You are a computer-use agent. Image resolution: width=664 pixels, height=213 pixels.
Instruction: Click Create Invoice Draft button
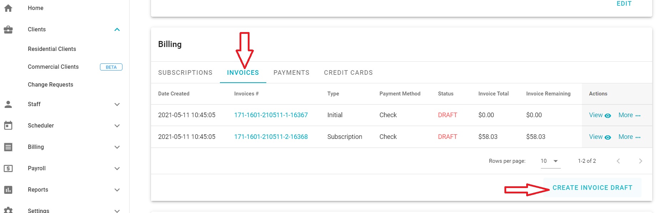(592, 188)
